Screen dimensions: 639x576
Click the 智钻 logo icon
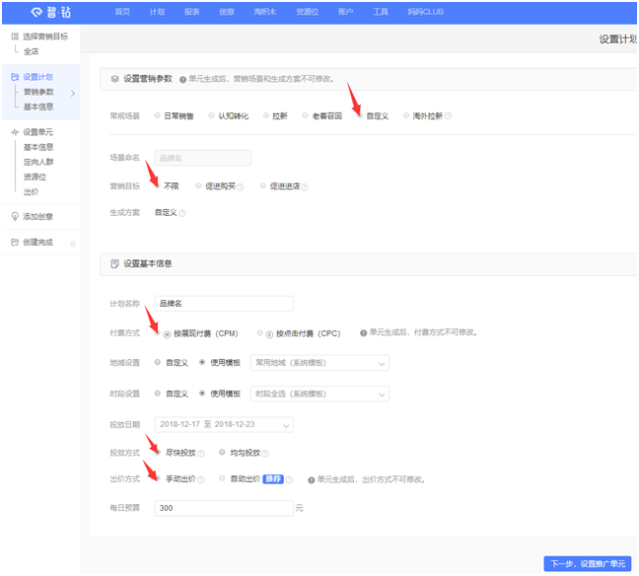pos(36,12)
